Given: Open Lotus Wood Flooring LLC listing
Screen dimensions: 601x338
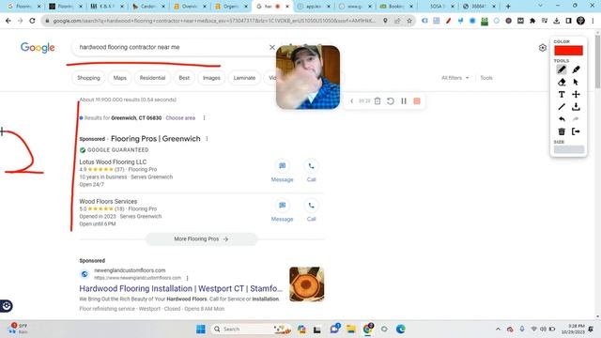Looking at the screenshot, I should [x=113, y=162].
